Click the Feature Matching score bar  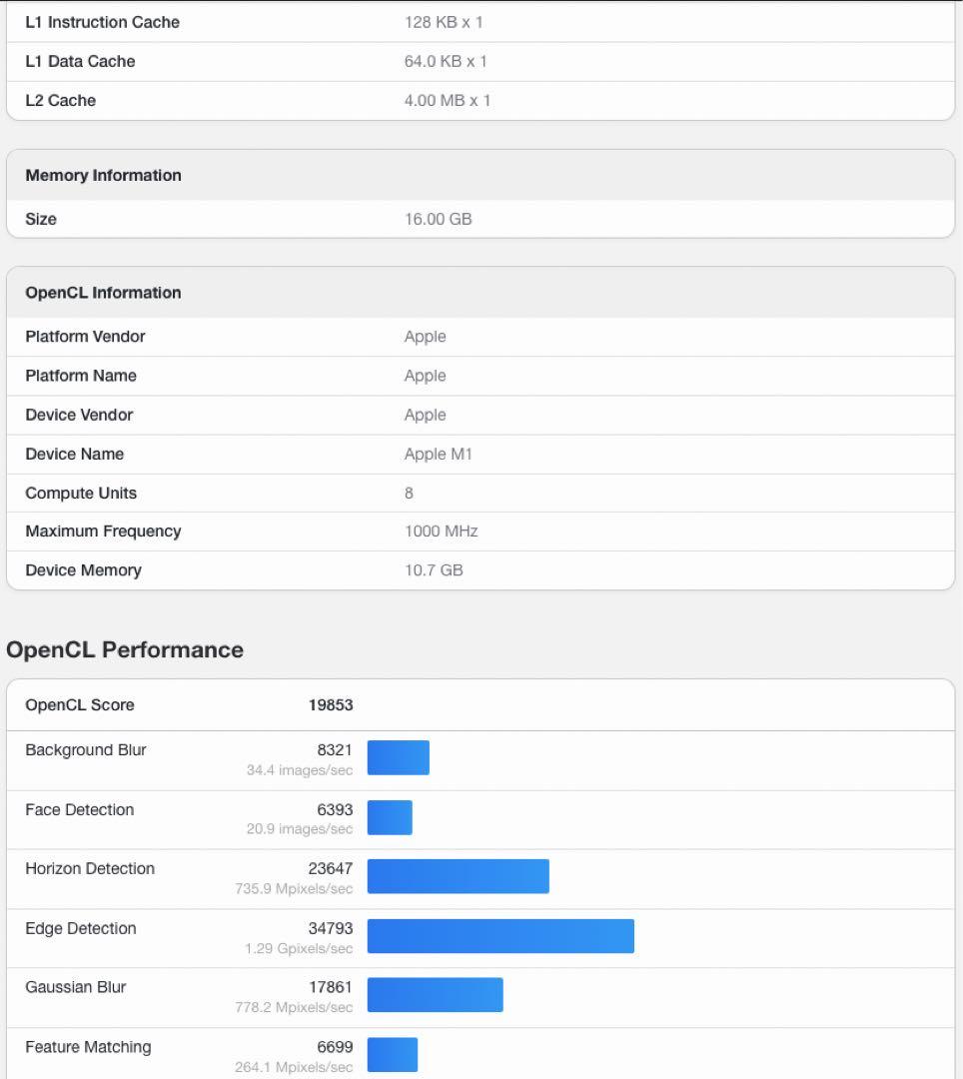tap(392, 1054)
